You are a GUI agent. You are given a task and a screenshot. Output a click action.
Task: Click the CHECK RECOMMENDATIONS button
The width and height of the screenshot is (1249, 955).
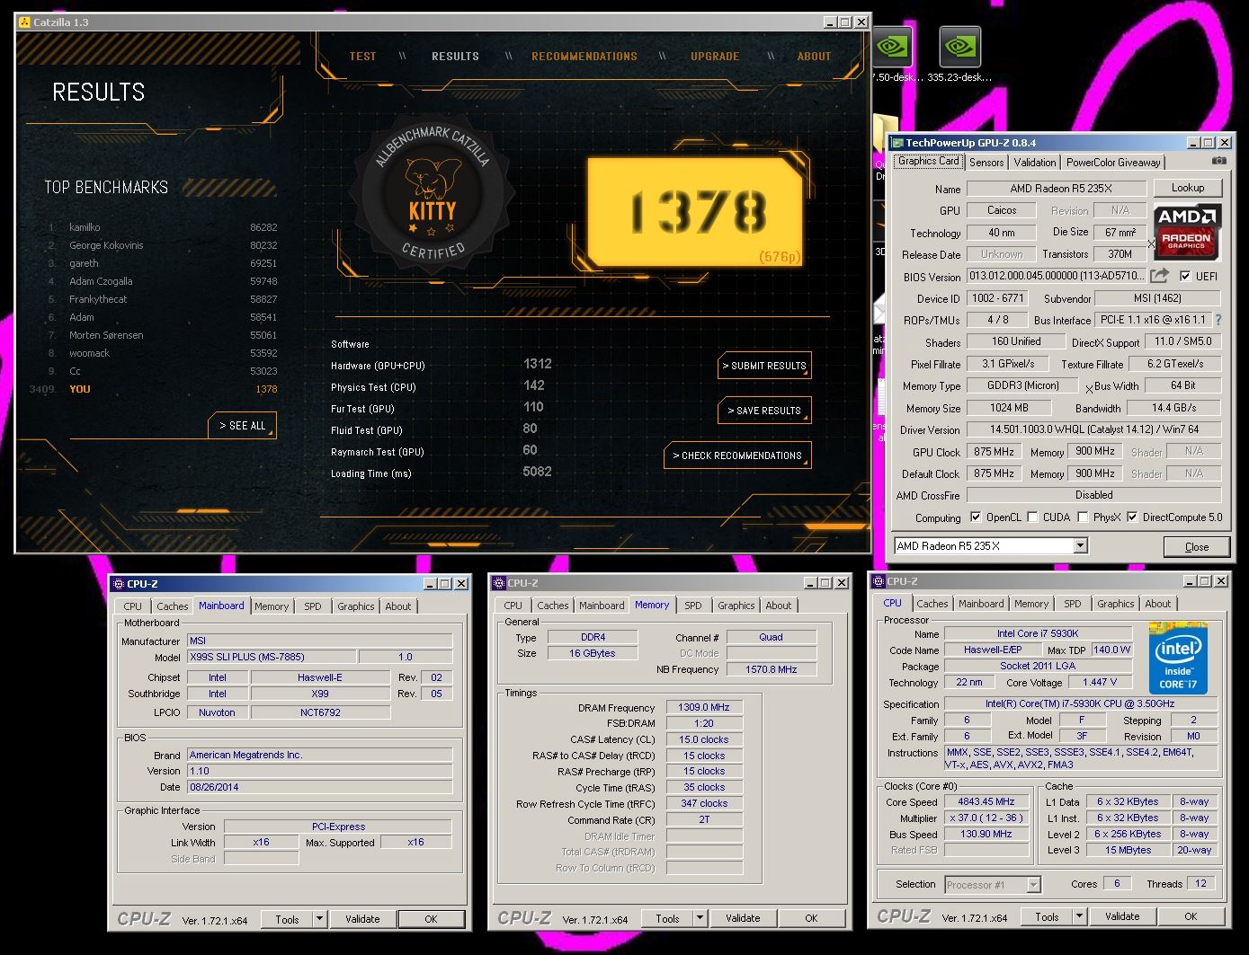737,455
